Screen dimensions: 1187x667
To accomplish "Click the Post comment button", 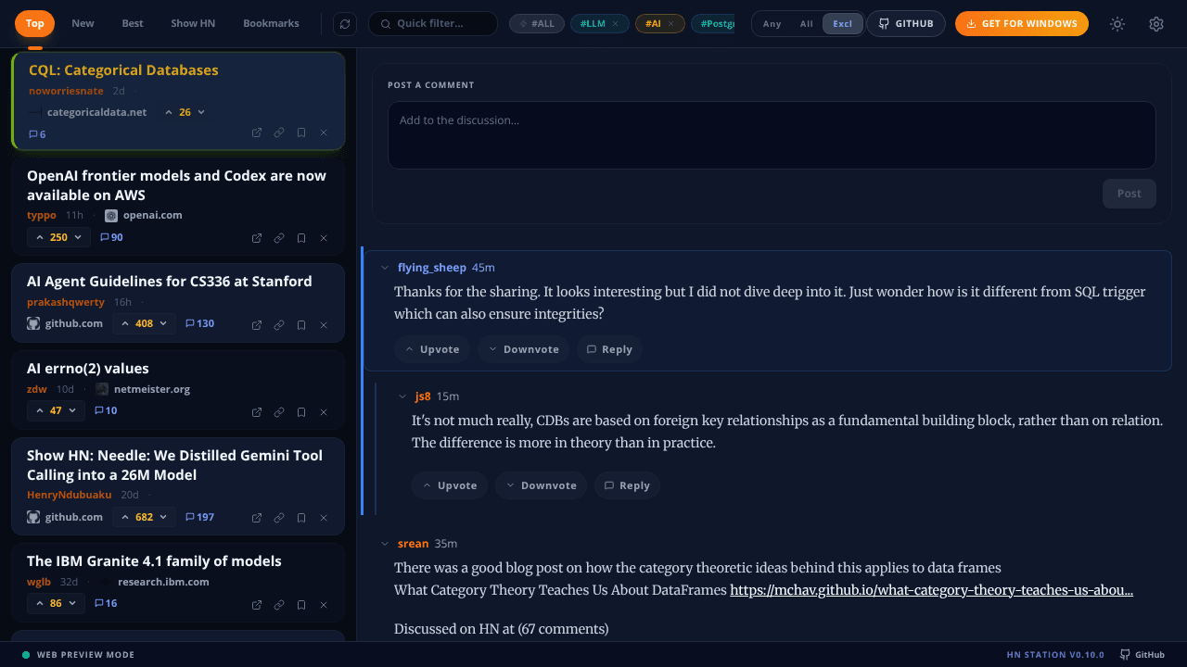I will coord(1130,194).
